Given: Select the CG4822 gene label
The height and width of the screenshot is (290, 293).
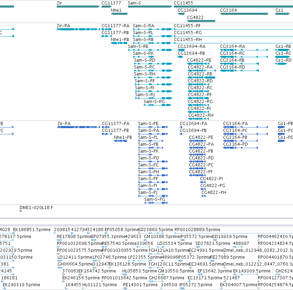Looking at the screenshot, I should (195, 17).
